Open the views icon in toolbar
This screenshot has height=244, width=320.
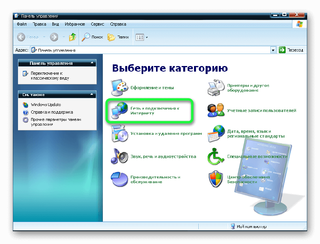[140, 37]
